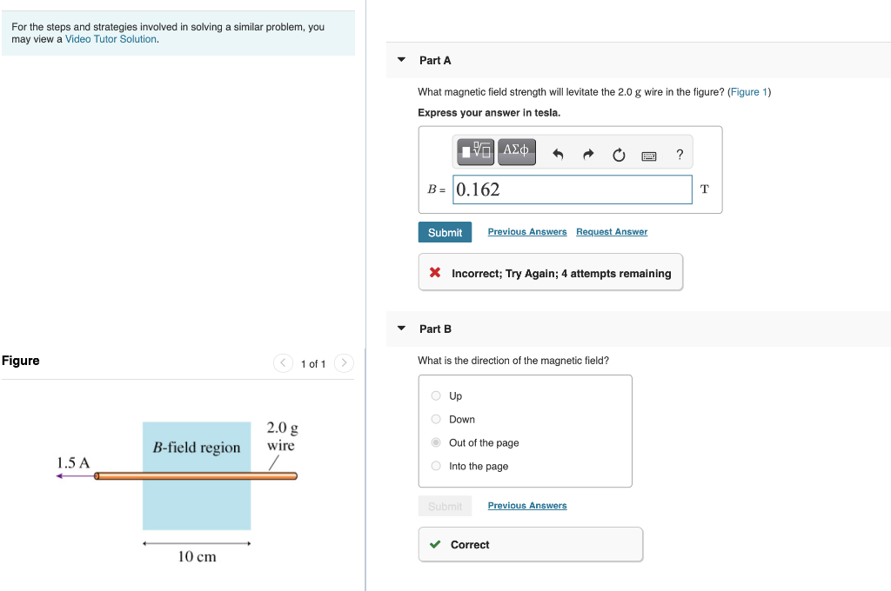Viewport: 891px width, 591px height.
Task: Open the math templates palette
Action: [x=475, y=151]
